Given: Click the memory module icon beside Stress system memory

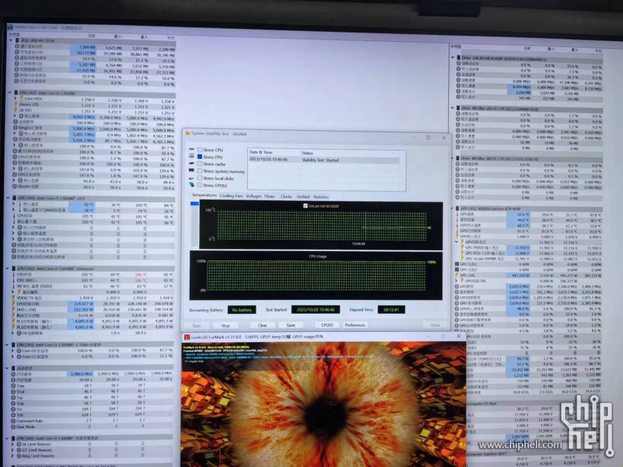Looking at the screenshot, I should (191, 171).
